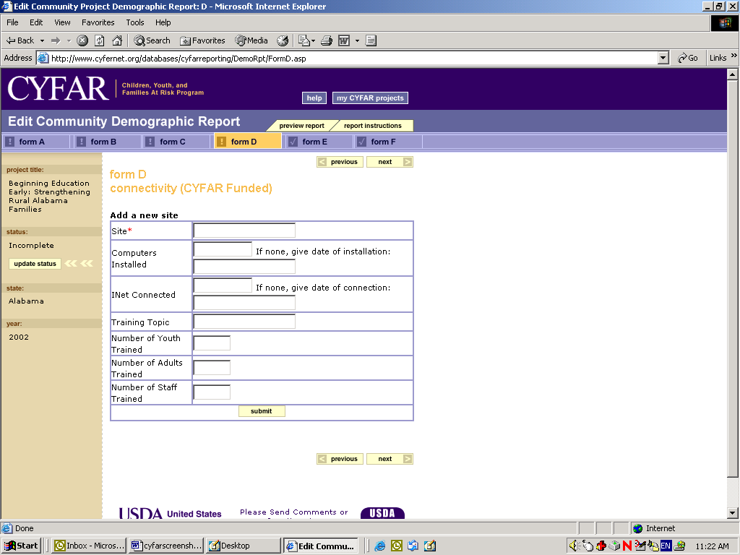Click the History icon in toolbar

283,40
